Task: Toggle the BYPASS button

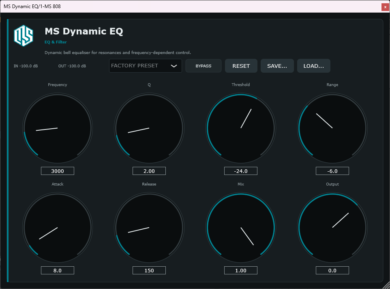Action: point(204,66)
